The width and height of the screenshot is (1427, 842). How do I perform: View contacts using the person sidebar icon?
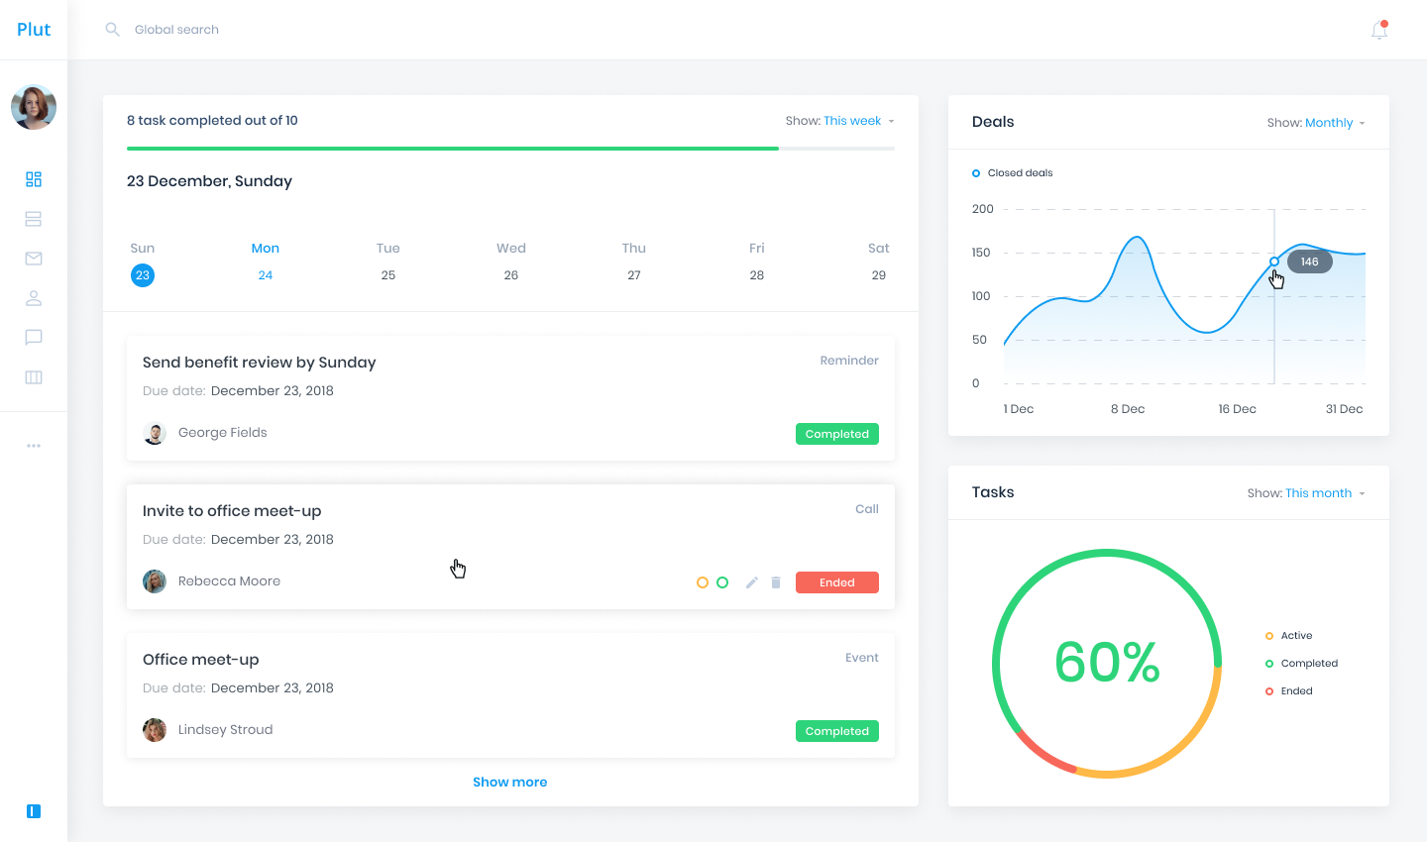click(x=34, y=298)
